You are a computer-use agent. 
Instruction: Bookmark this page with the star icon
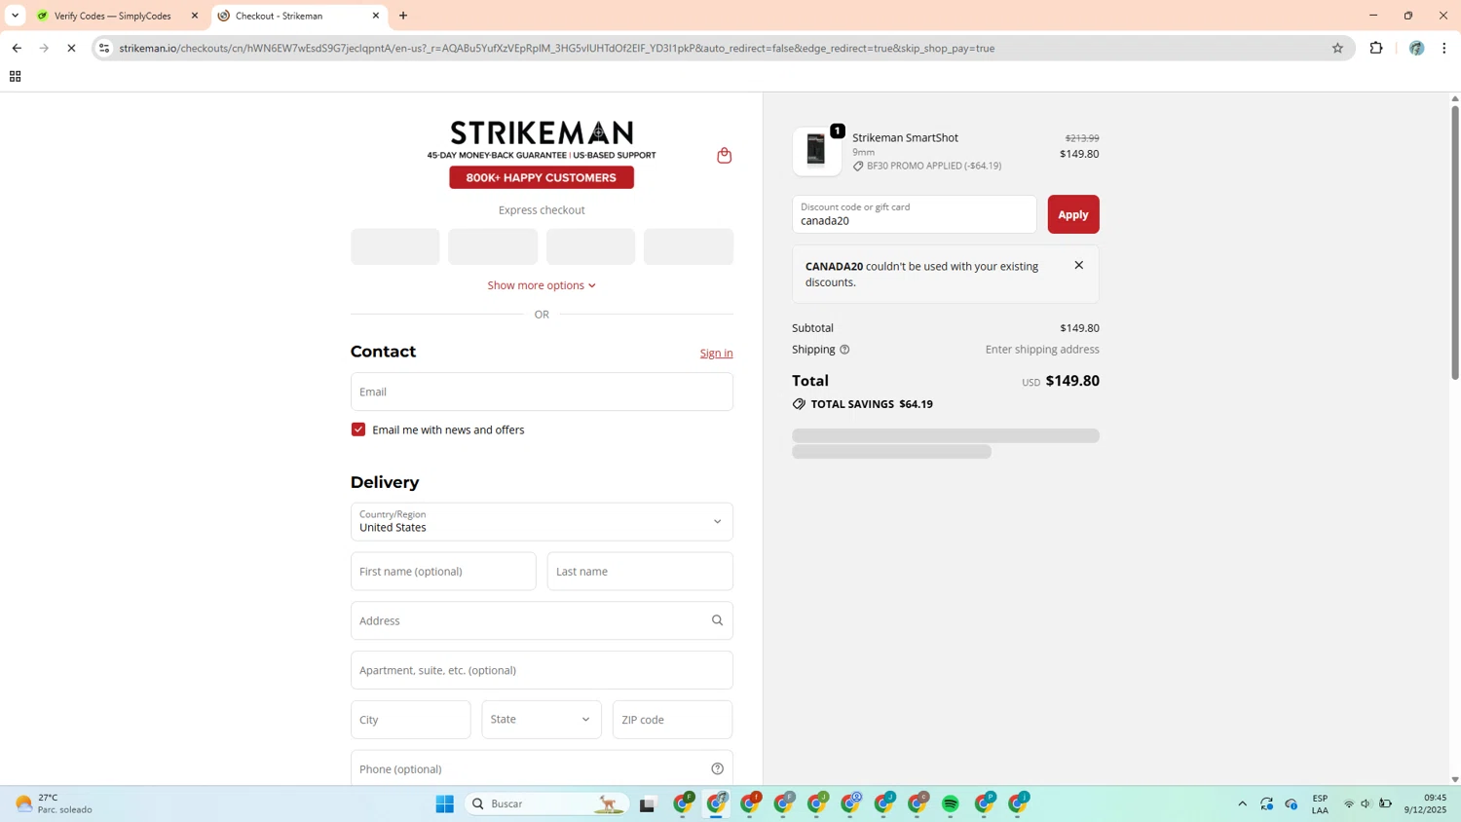click(1337, 48)
